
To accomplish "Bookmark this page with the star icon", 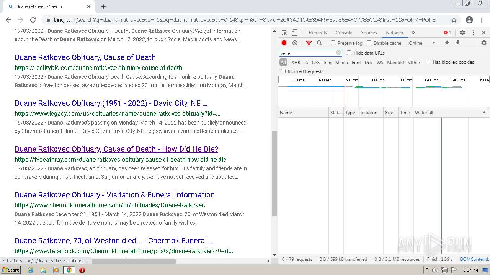I will 454,20.
